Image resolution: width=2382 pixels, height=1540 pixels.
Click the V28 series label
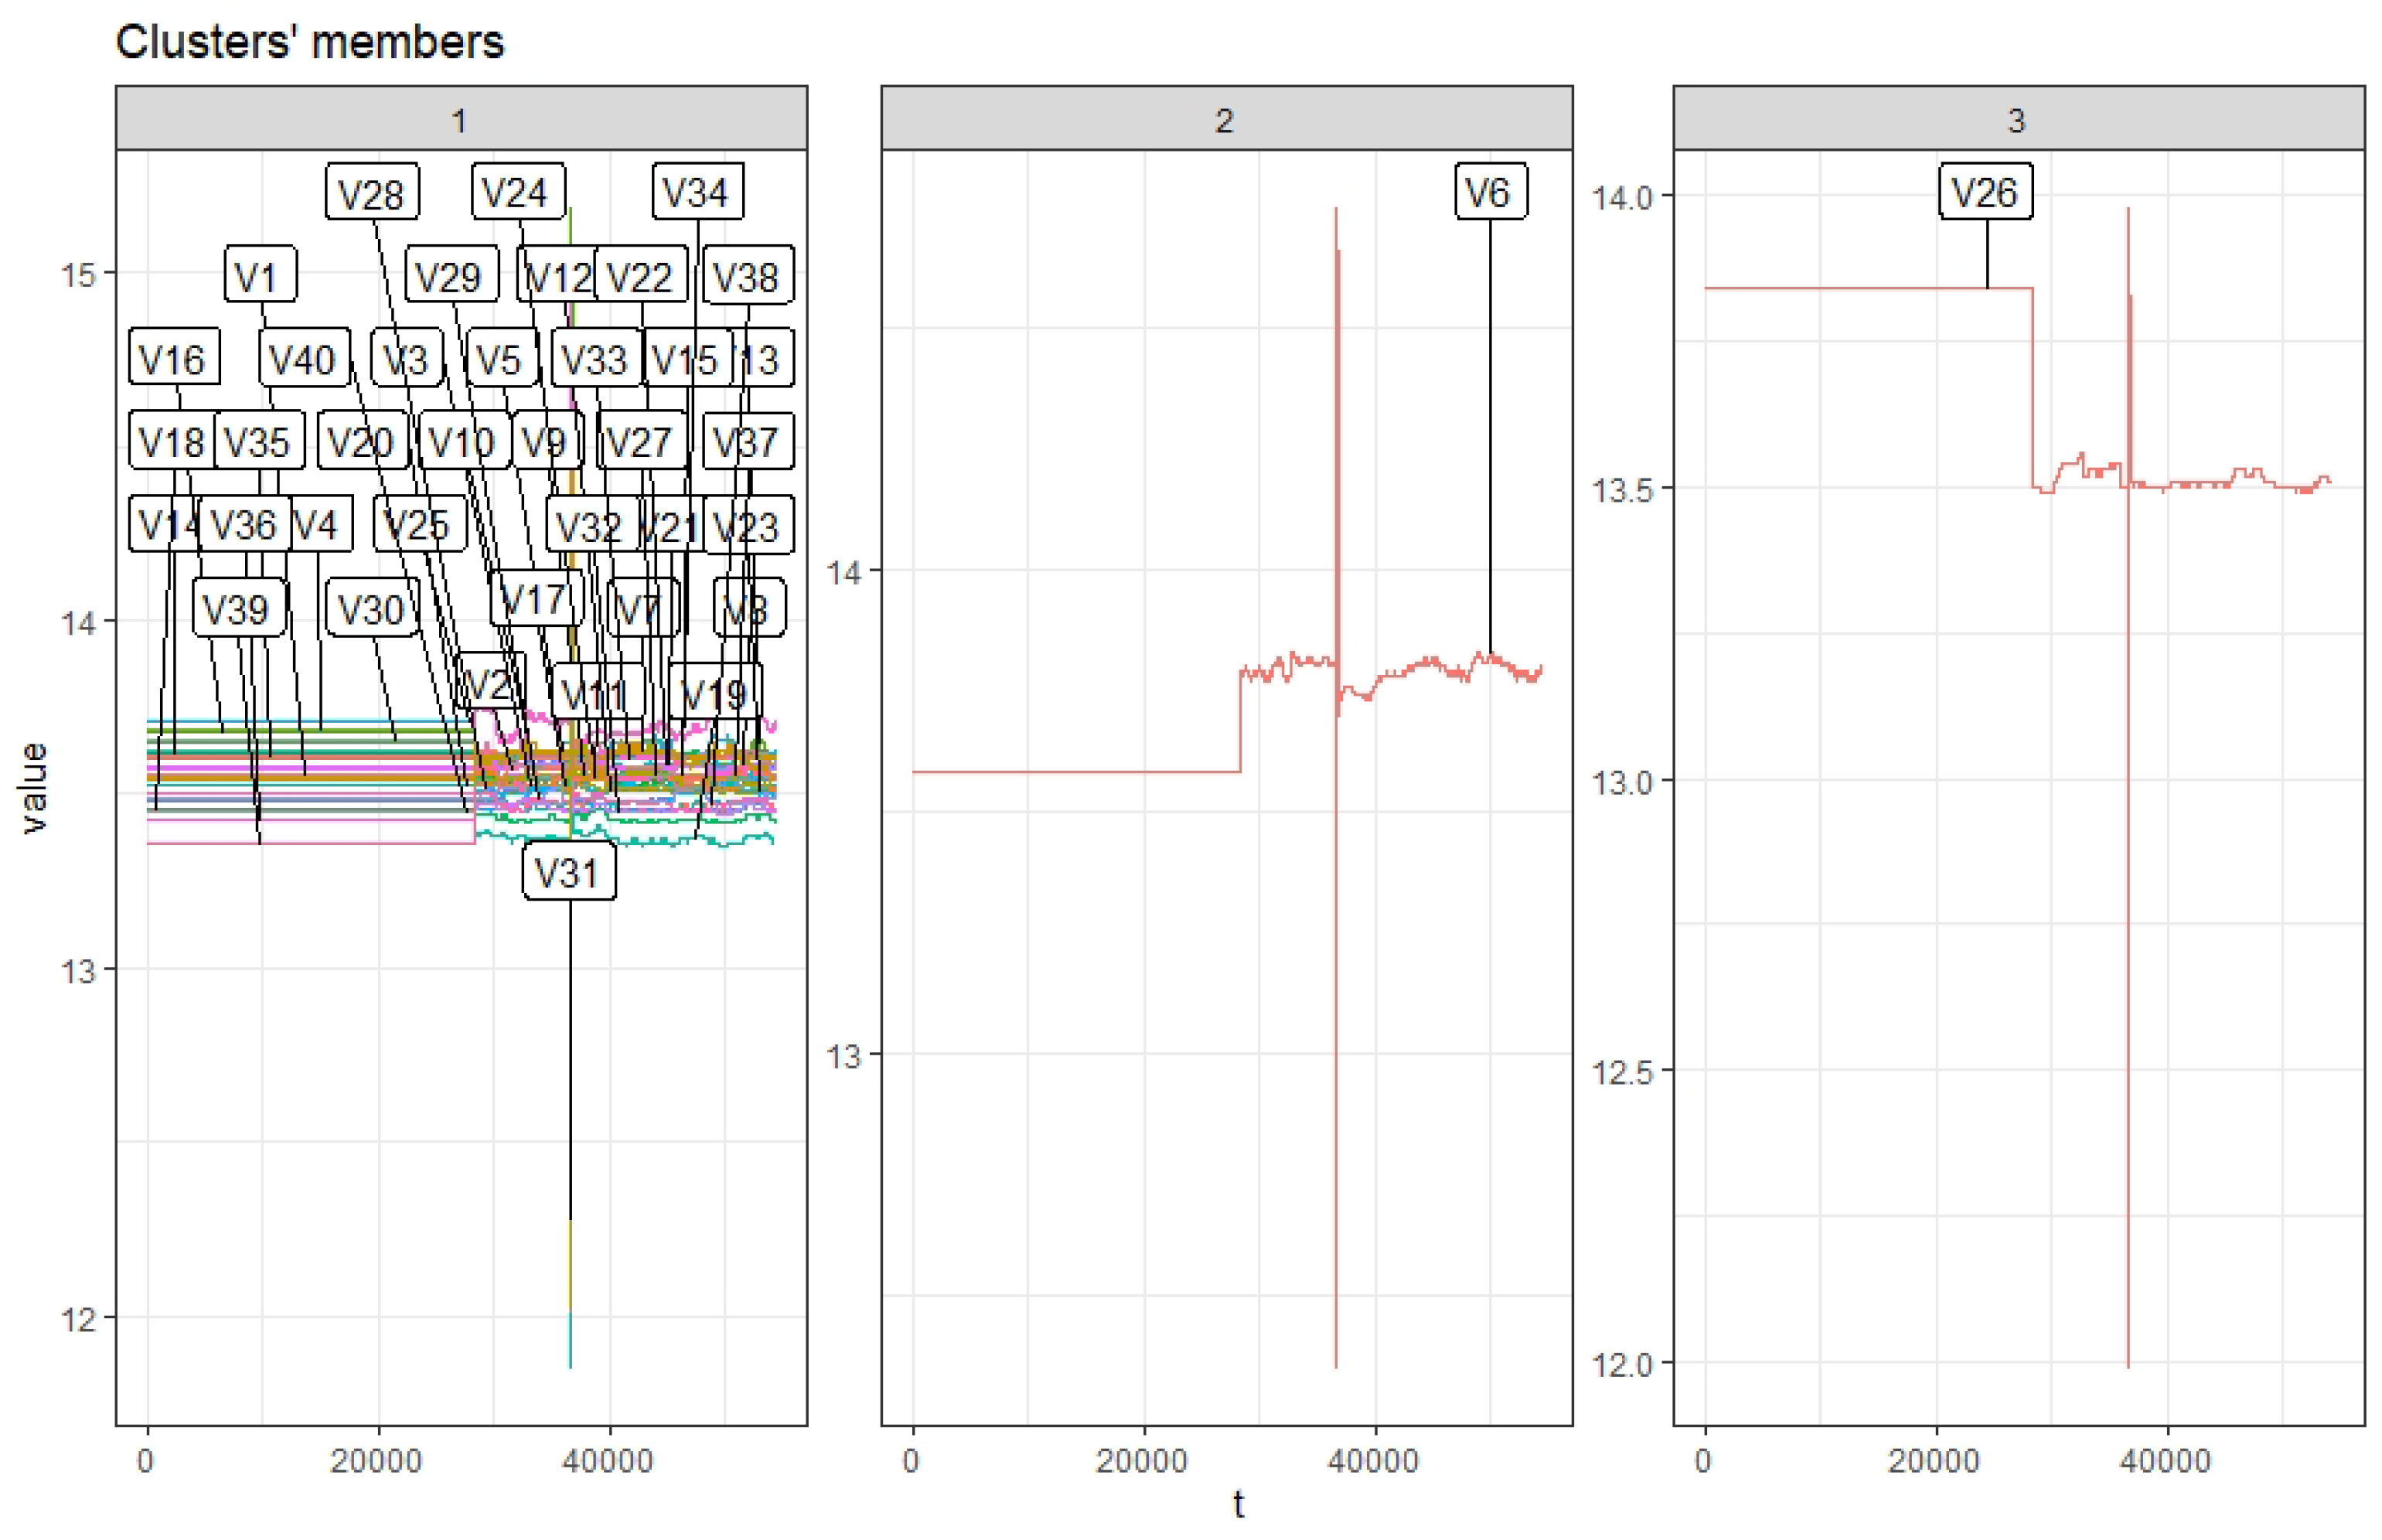click(x=371, y=192)
